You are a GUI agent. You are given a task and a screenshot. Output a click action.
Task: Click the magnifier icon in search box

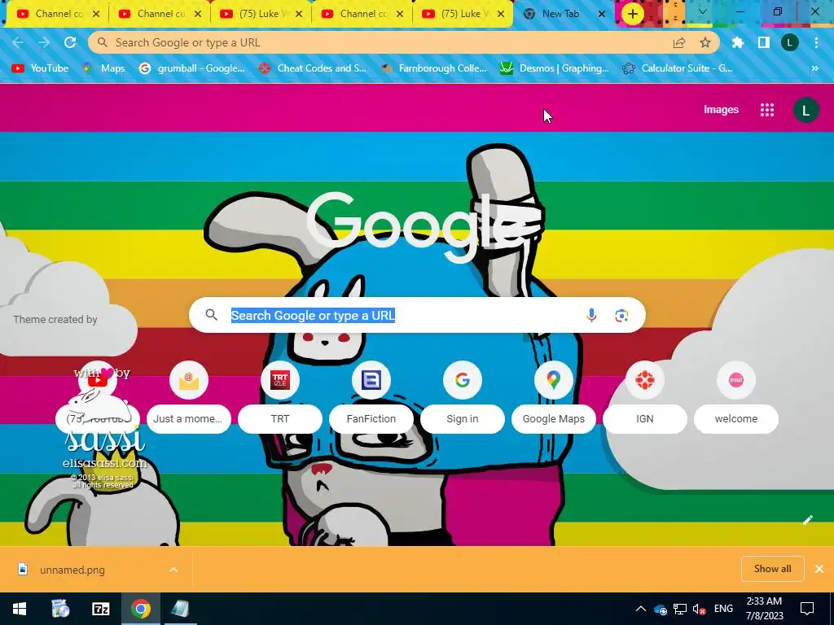211,315
